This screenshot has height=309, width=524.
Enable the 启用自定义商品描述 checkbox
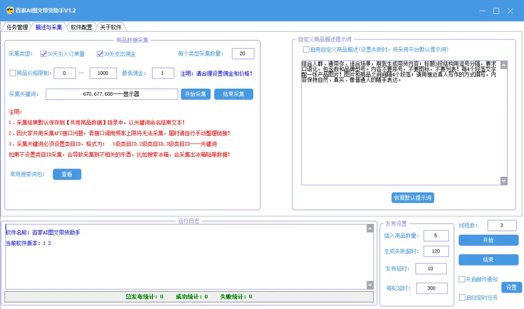(x=306, y=50)
